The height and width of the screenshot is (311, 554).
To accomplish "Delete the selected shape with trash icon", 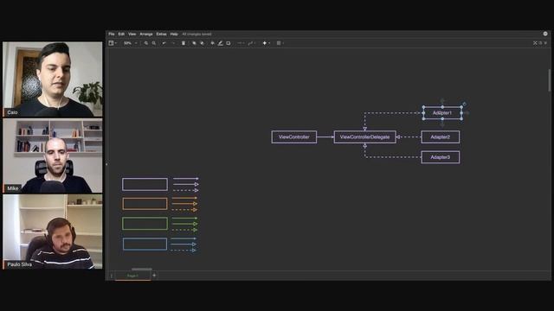I will coord(184,43).
